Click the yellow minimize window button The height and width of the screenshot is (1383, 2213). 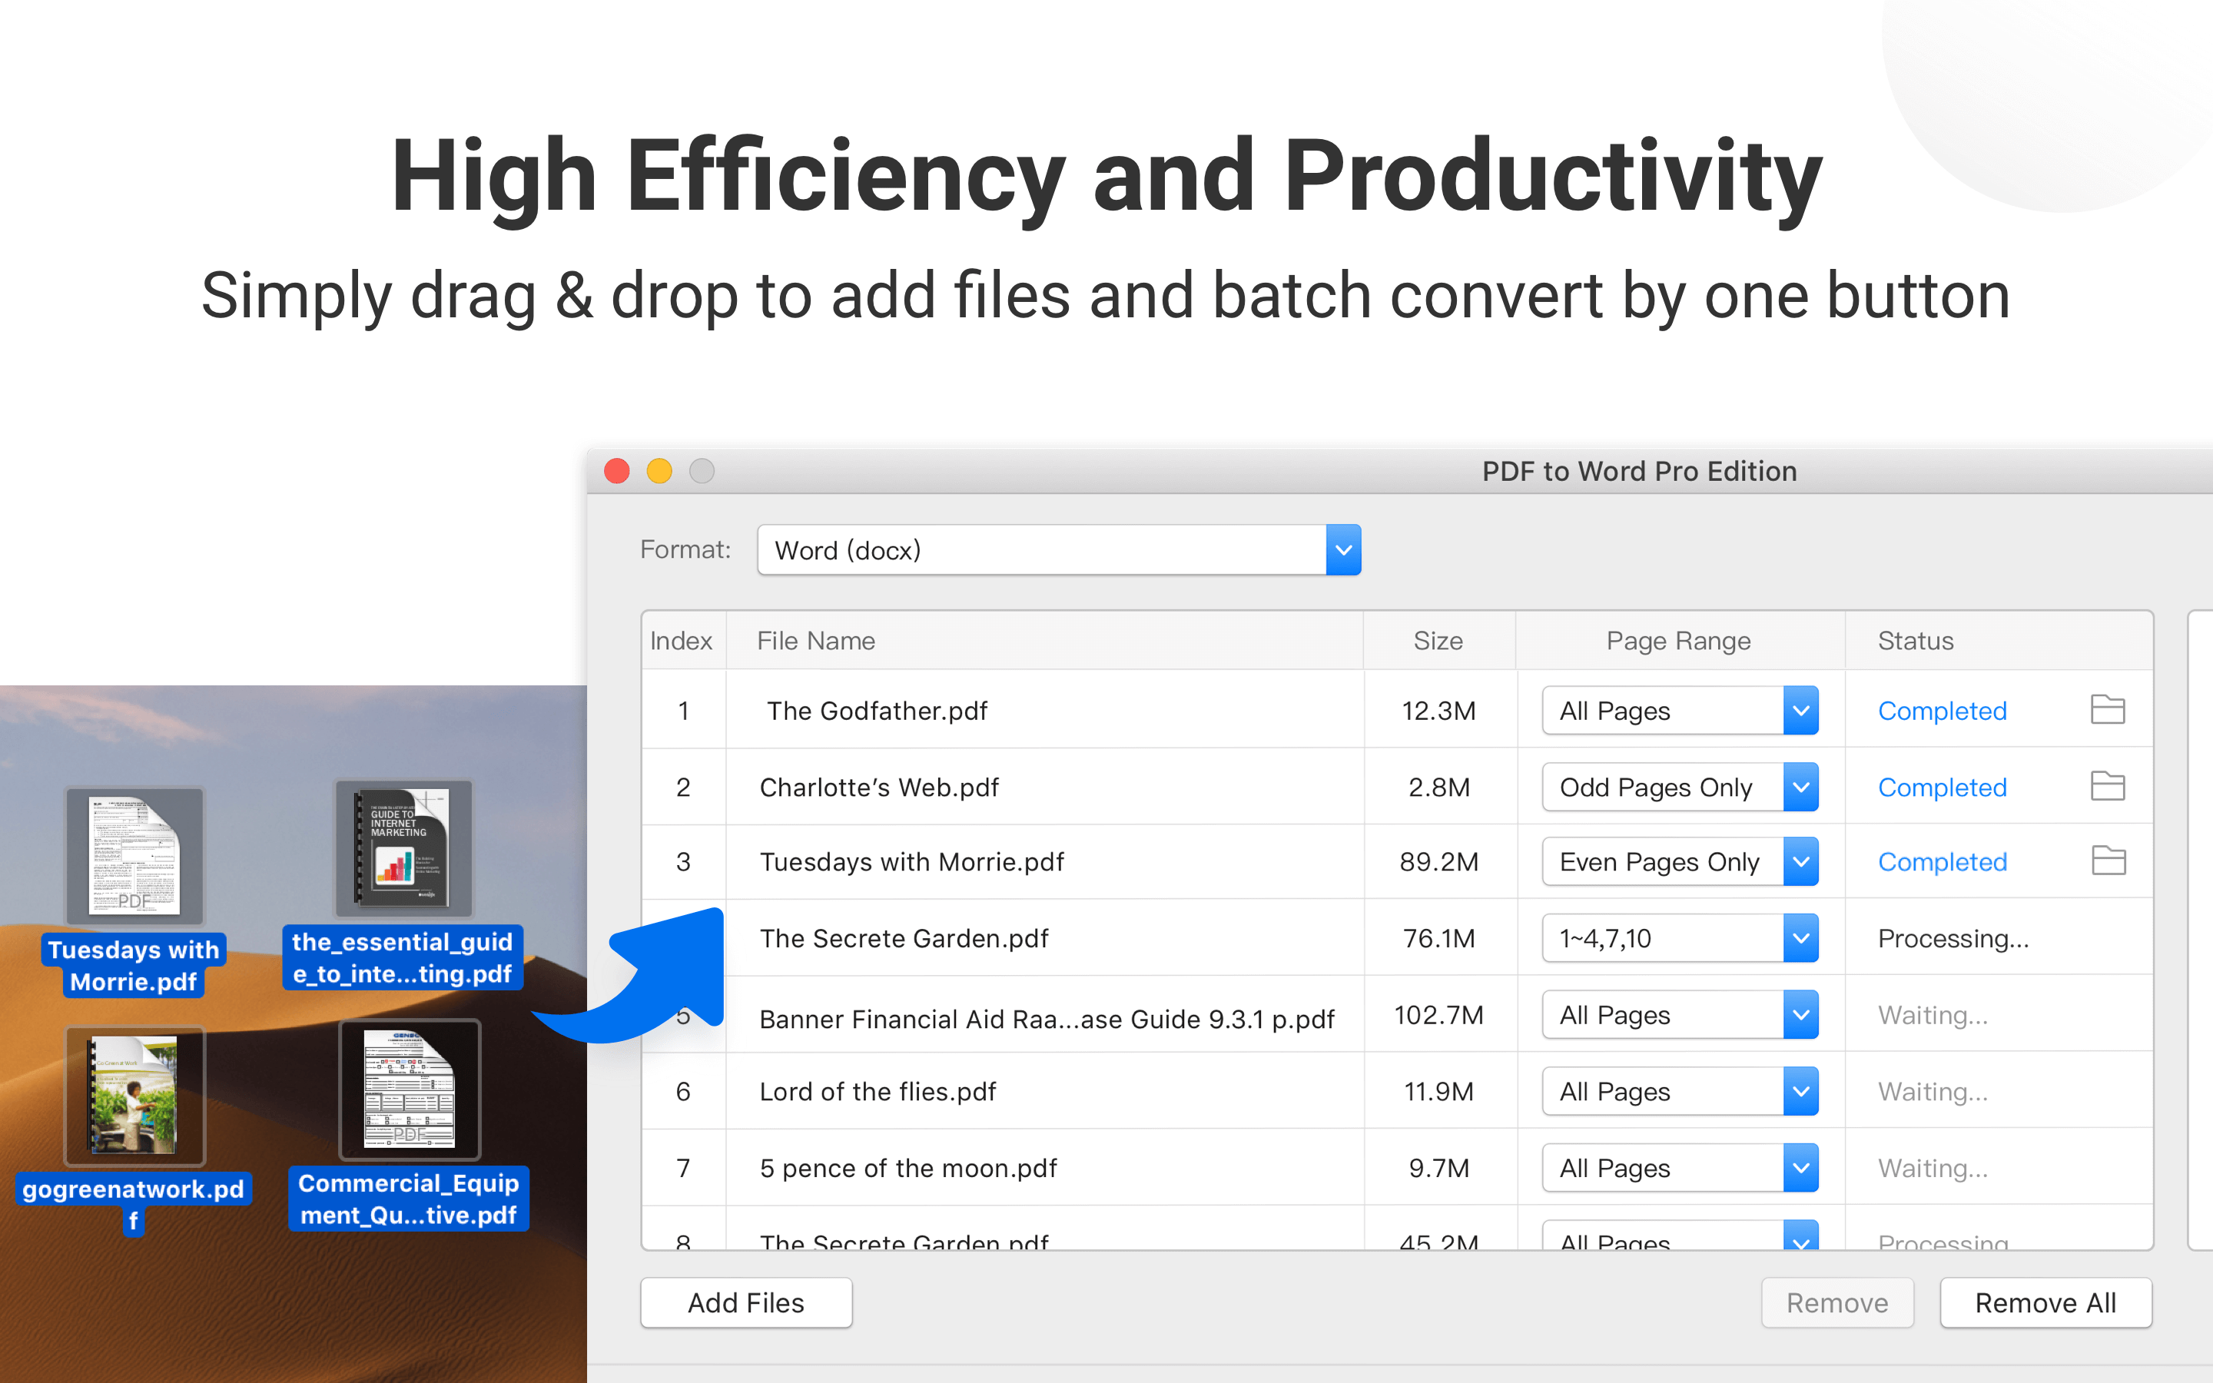pyautogui.click(x=659, y=471)
